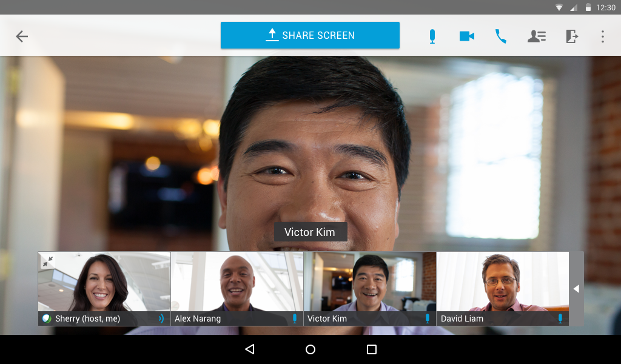
Task: Tap the "David Liam" name text
Action: point(462,318)
